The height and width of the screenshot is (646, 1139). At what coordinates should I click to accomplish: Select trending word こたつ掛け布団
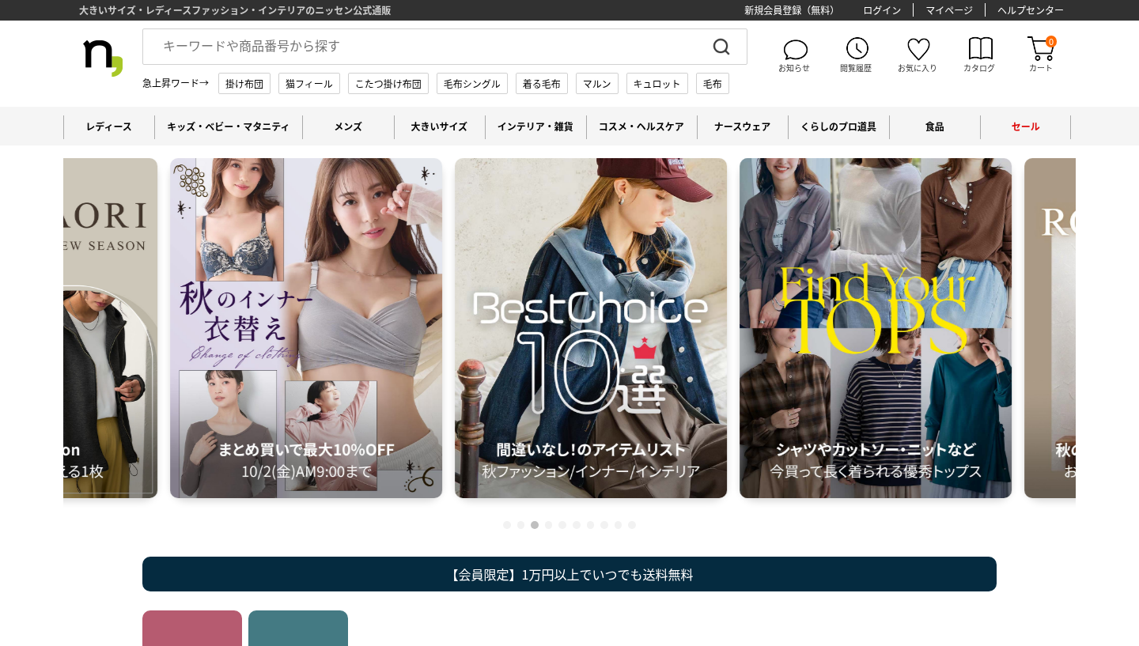pos(388,84)
